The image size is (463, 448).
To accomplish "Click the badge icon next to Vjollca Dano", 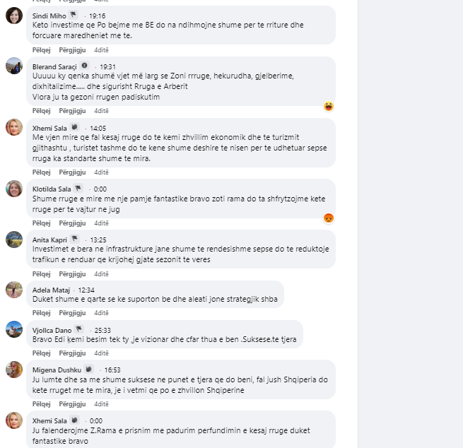I will tap(78, 329).
